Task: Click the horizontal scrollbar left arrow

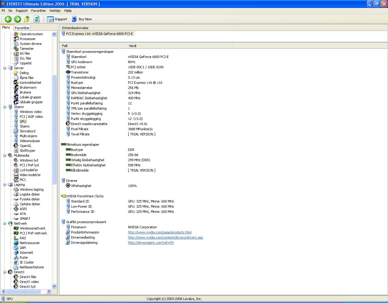Action: 3,291
